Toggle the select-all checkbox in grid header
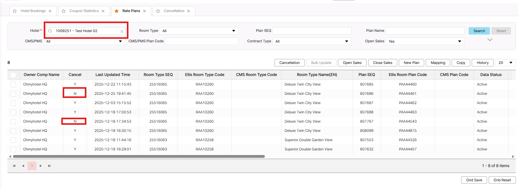The image size is (518, 189). point(13,75)
